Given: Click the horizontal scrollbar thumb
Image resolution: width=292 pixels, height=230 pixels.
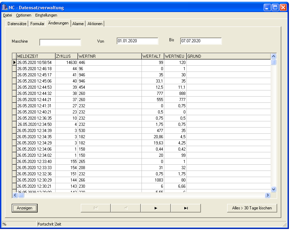Looking at the screenshot, I should [x=21, y=195].
